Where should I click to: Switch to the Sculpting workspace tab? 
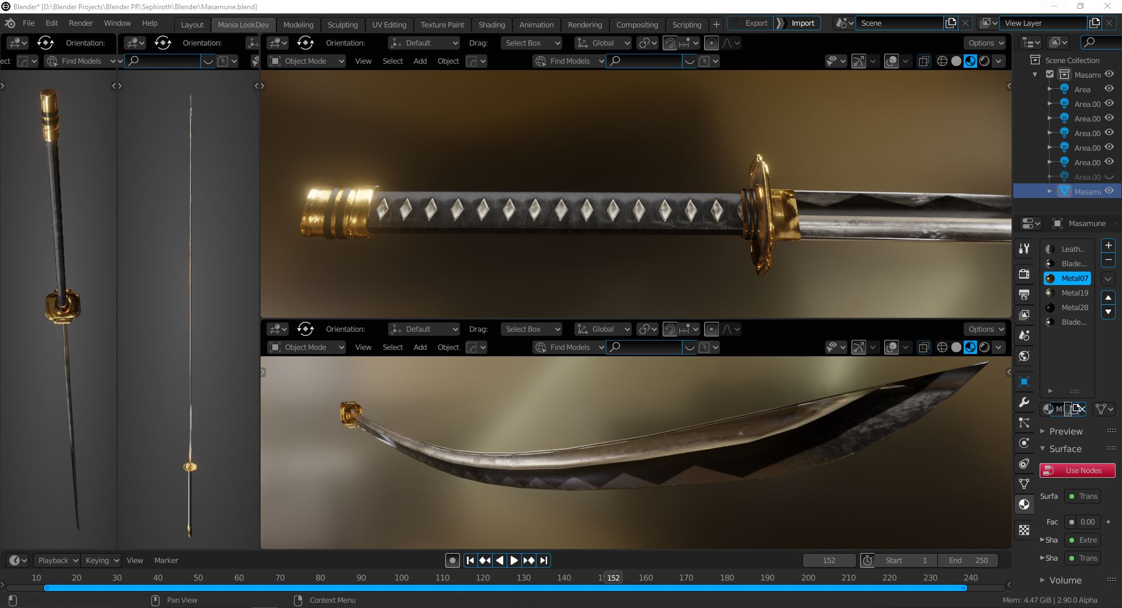[342, 25]
